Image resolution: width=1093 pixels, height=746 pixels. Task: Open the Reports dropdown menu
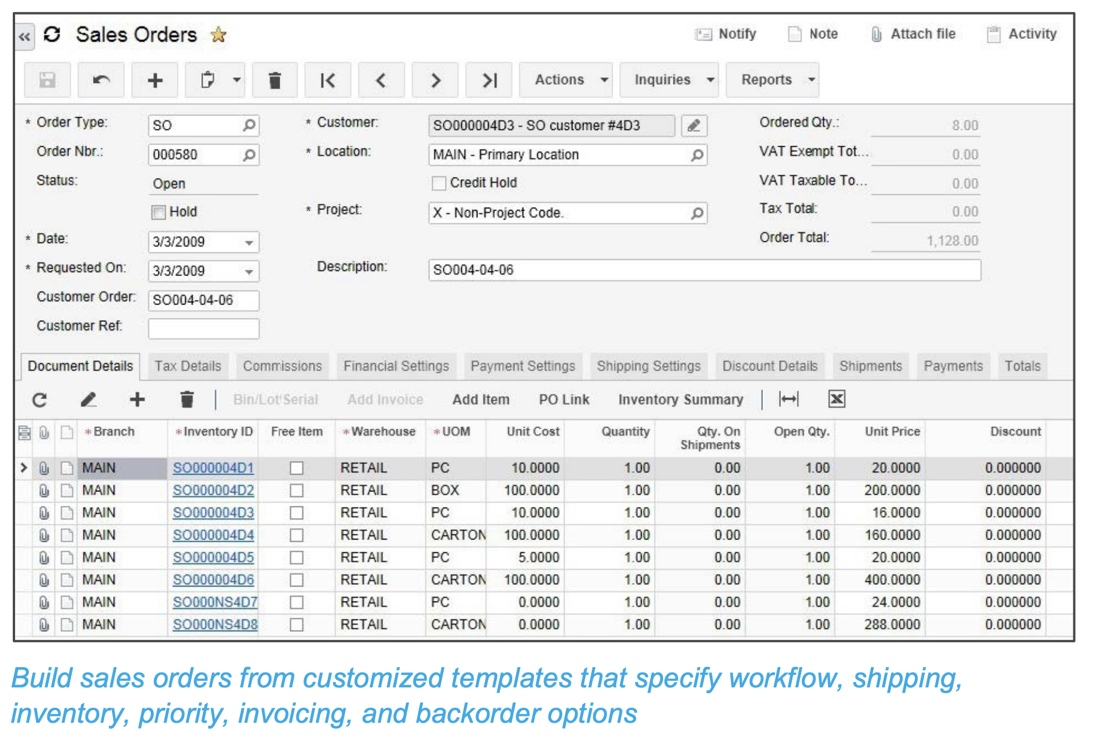(772, 80)
